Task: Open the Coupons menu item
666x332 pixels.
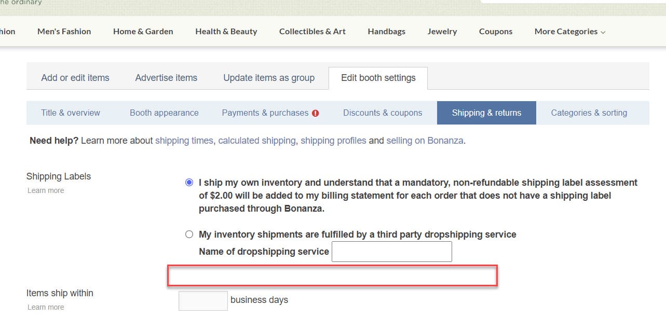Action: pyautogui.click(x=495, y=32)
